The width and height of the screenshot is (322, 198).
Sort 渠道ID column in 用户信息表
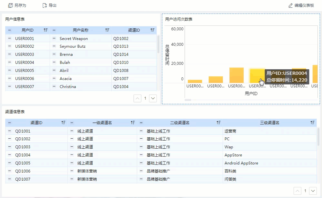[x=152, y=30]
